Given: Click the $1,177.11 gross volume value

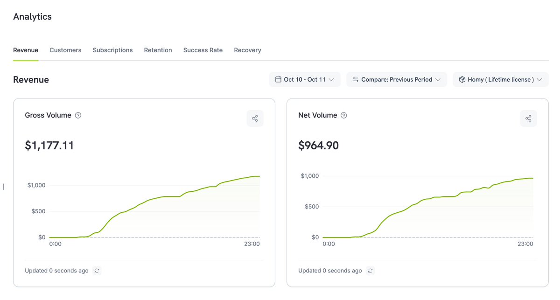Looking at the screenshot, I should point(49,146).
